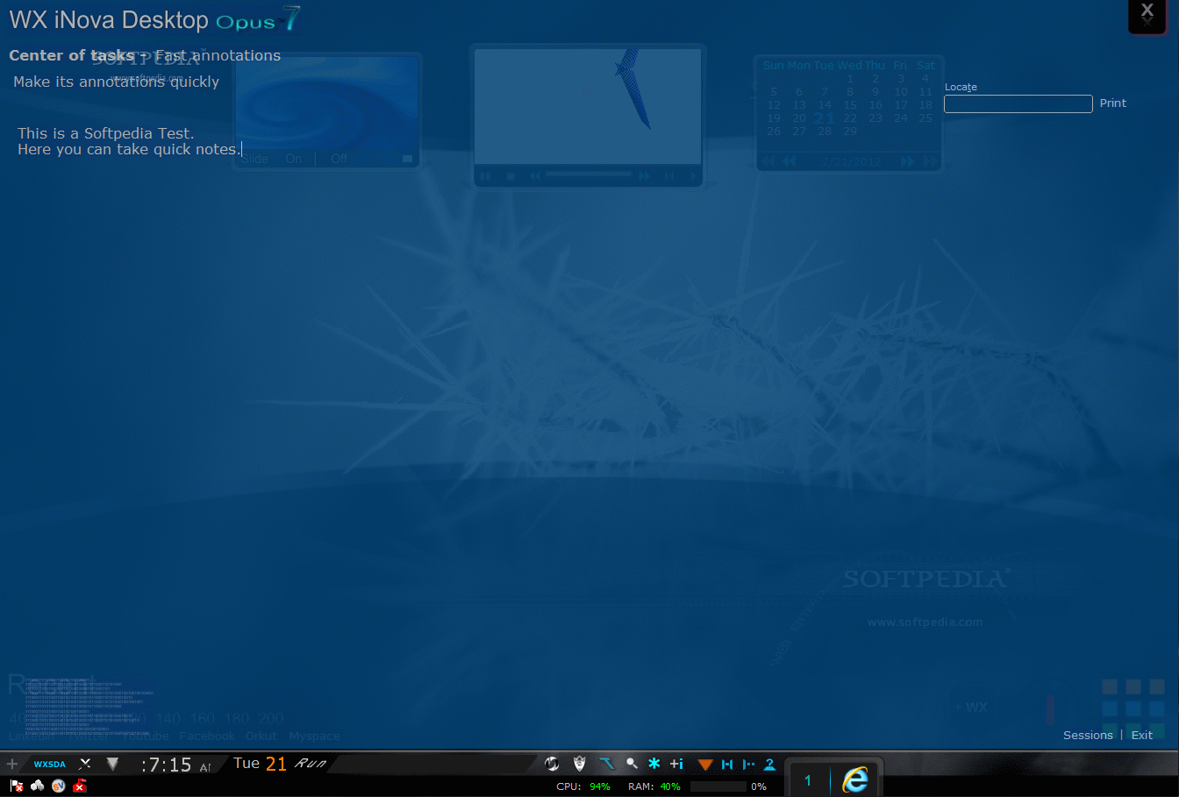Click the plus icon on the taskbar

pos(12,764)
